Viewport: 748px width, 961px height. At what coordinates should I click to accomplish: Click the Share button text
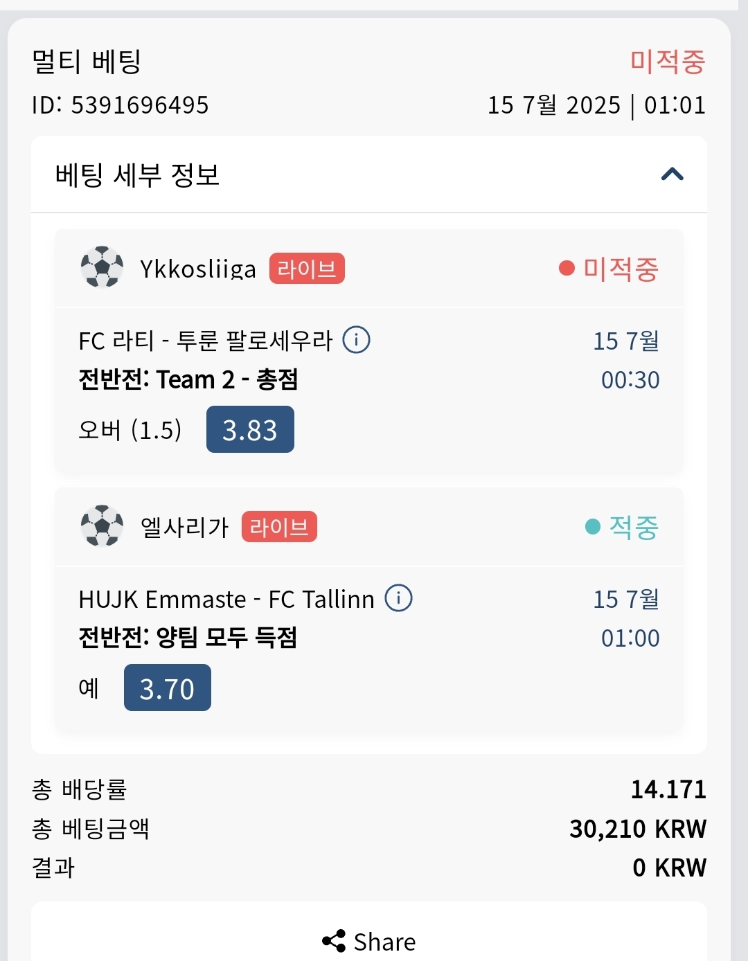coord(384,942)
